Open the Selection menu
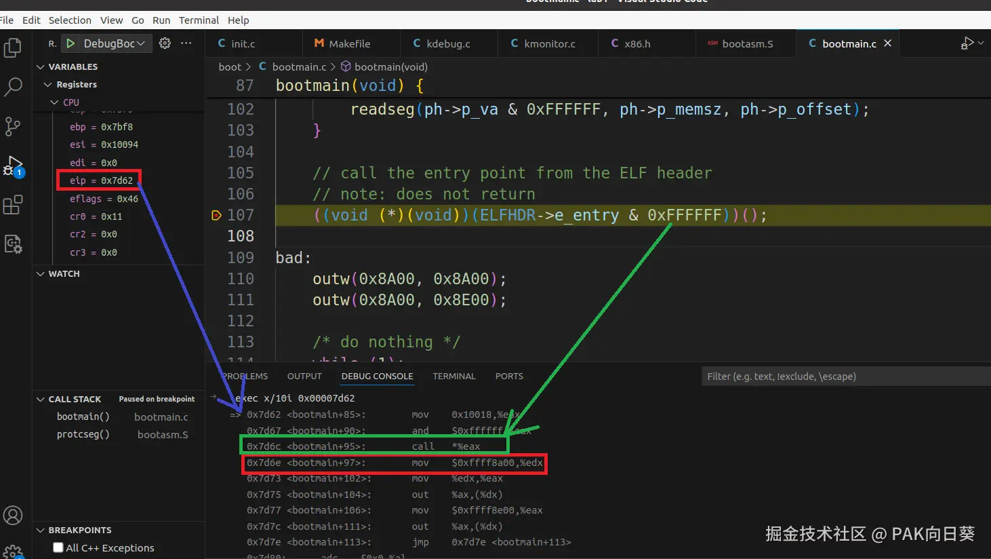The height and width of the screenshot is (559, 991). (70, 20)
